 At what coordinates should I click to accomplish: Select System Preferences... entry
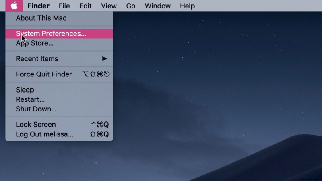(x=59, y=34)
